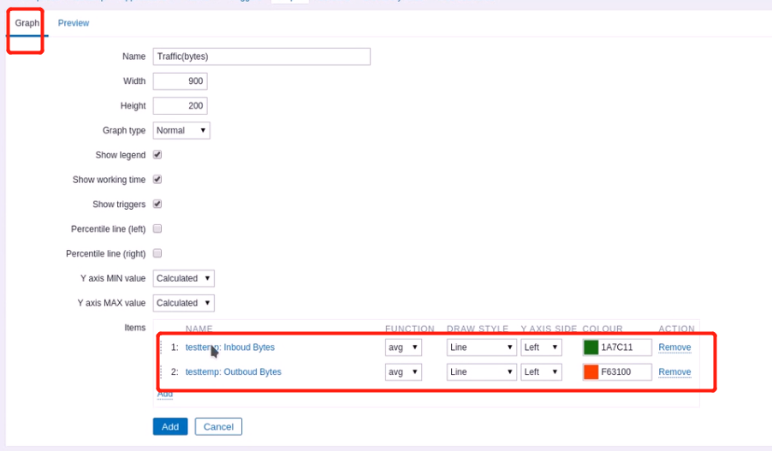The image size is (772, 451).
Task: Open the Y axis MAX value dropdown
Action: [x=184, y=303]
